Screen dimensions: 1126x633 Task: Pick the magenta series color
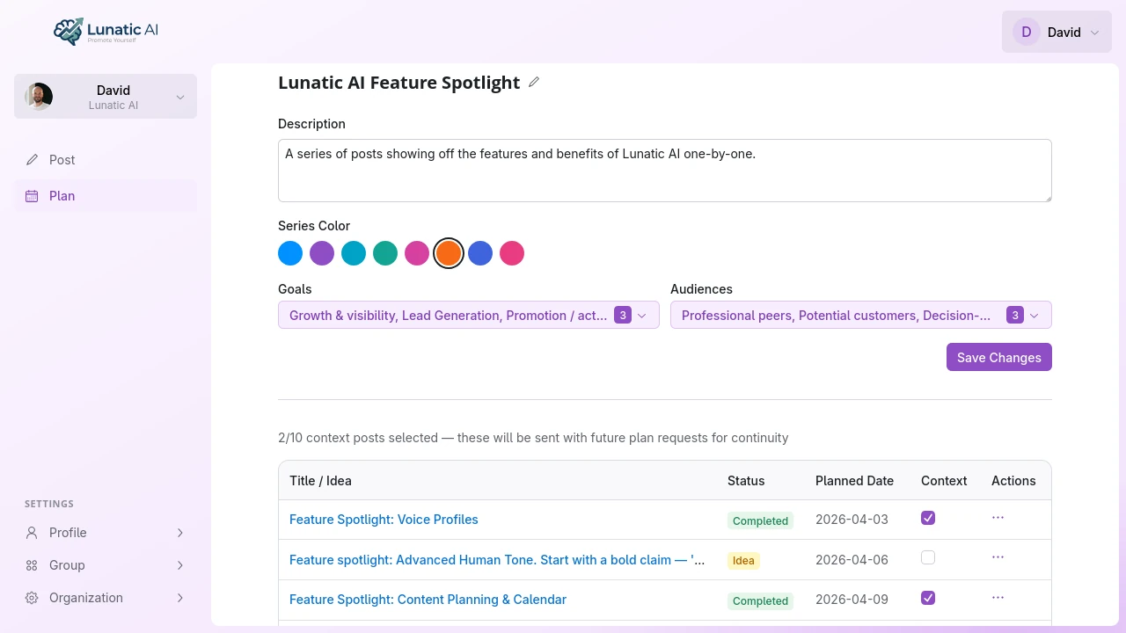point(417,253)
